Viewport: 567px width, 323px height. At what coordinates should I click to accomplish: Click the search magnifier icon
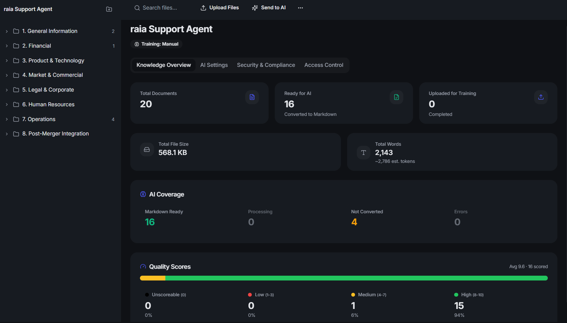tap(137, 8)
